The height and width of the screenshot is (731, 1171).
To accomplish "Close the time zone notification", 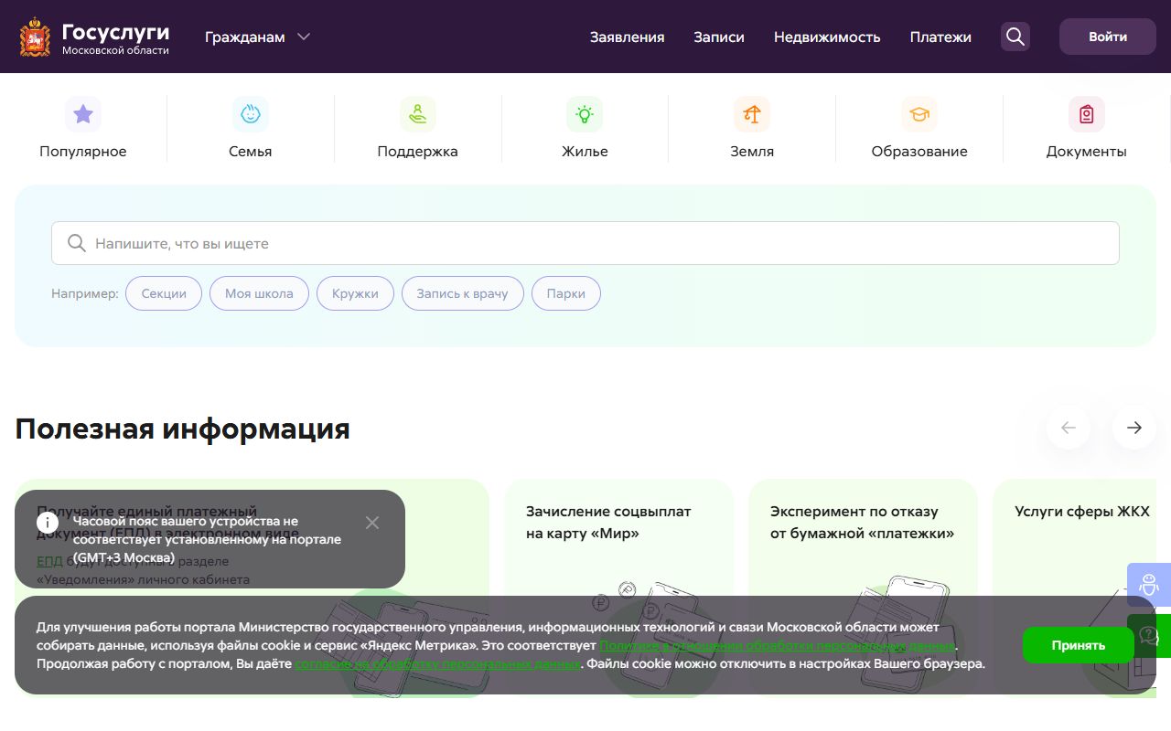I will pyautogui.click(x=371, y=523).
